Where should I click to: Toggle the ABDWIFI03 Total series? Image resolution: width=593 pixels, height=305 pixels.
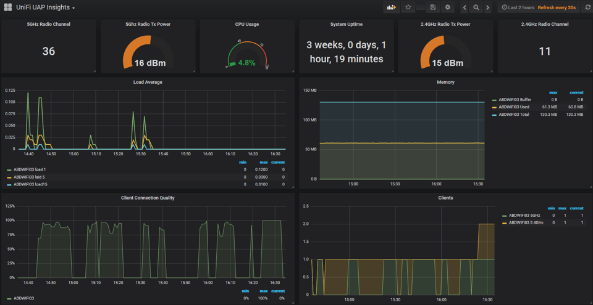point(514,114)
